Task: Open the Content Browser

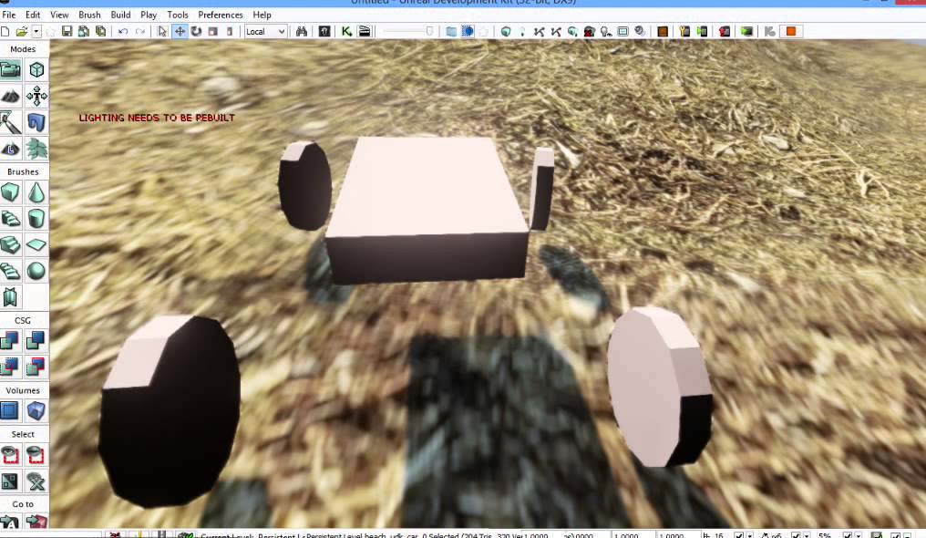Action: coord(324,31)
